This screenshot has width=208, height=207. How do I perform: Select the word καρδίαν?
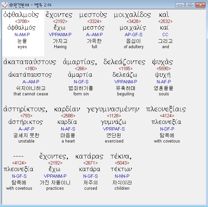[67, 109]
